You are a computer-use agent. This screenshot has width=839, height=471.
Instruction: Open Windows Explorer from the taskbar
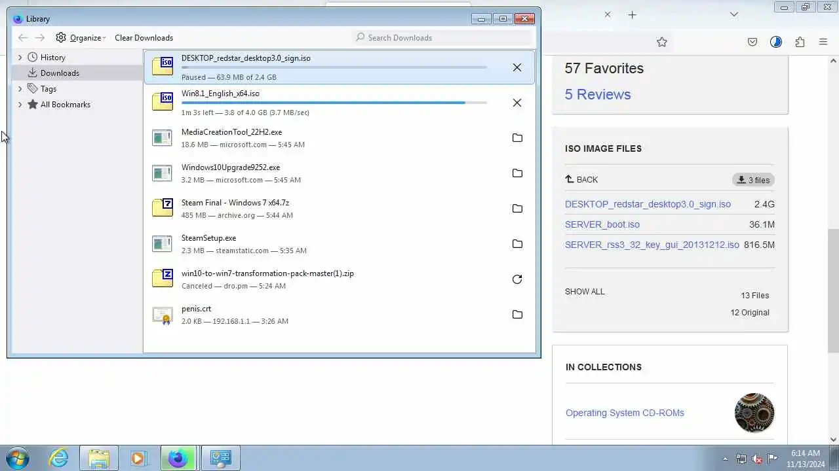99,458
